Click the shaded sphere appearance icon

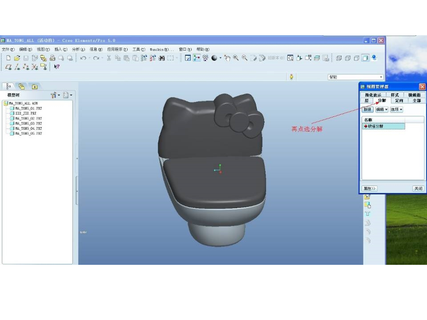tap(214, 58)
